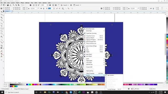Expand the Open folder dropdown arrow
Image resolution: width=168 pixels, height=94 pixels.
point(6,5)
